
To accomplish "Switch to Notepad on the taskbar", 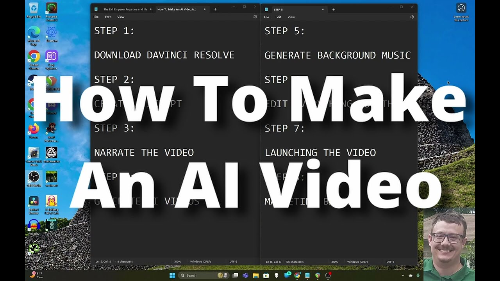I will click(x=307, y=275).
